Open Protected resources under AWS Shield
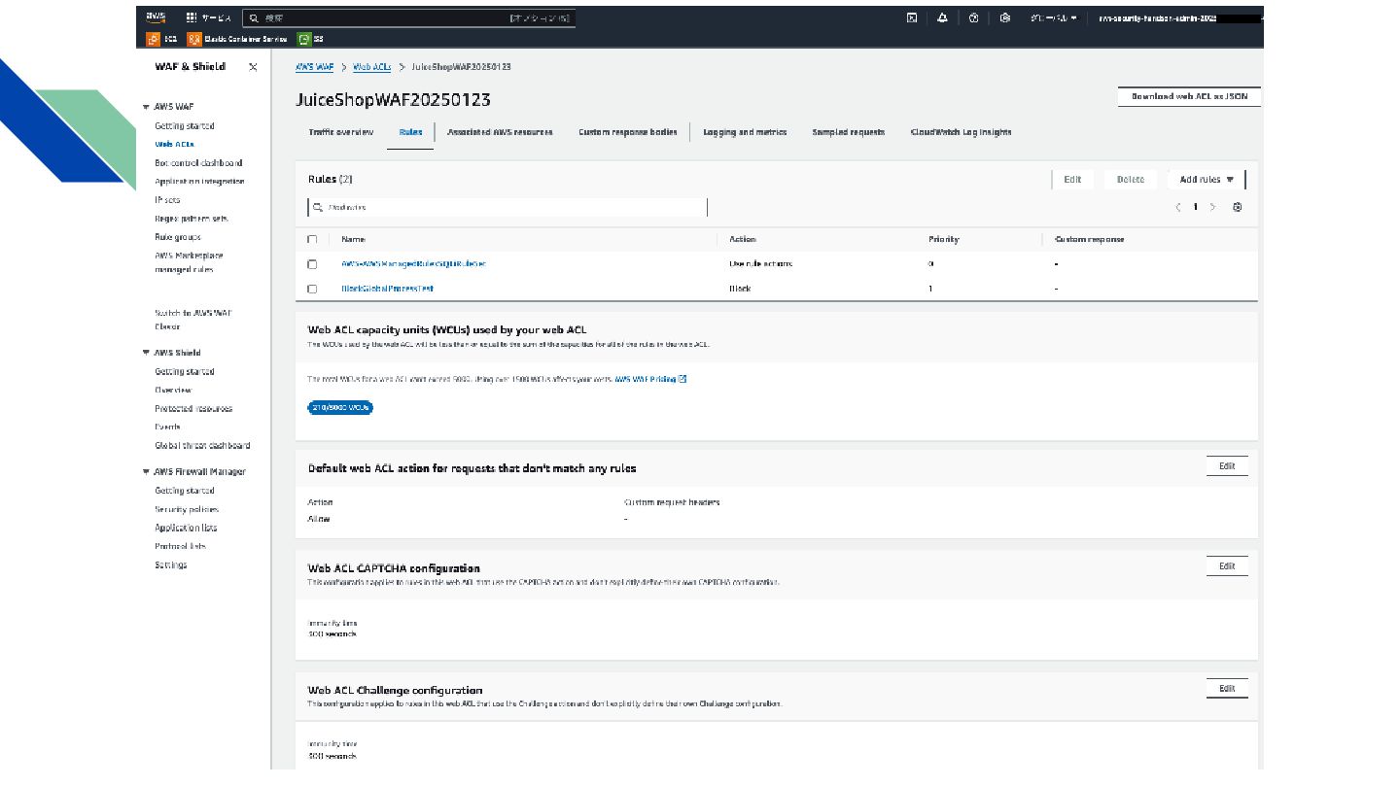 pyautogui.click(x=193, y=409)
